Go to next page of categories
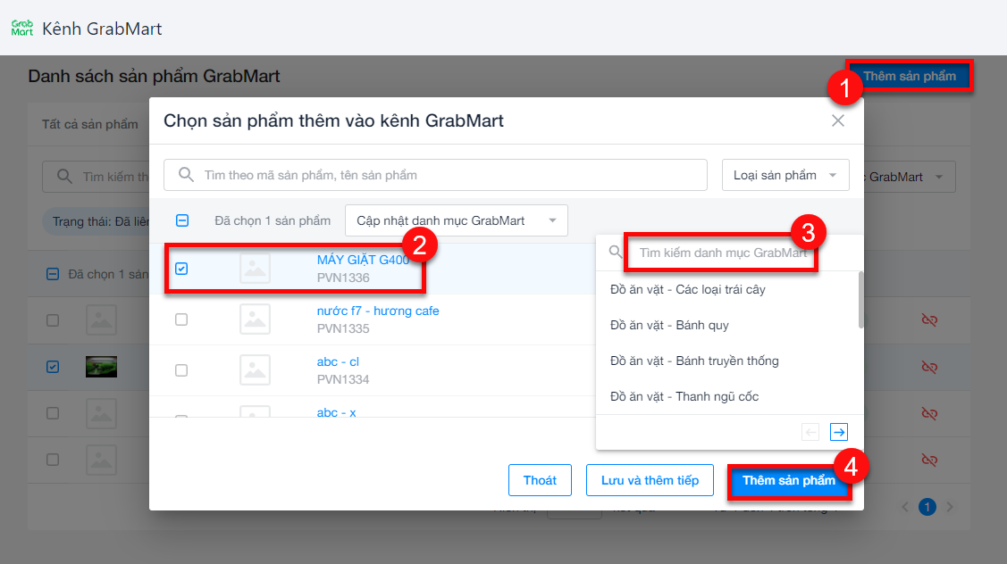This screenshot has width=1007, height=564. [839, 432]
